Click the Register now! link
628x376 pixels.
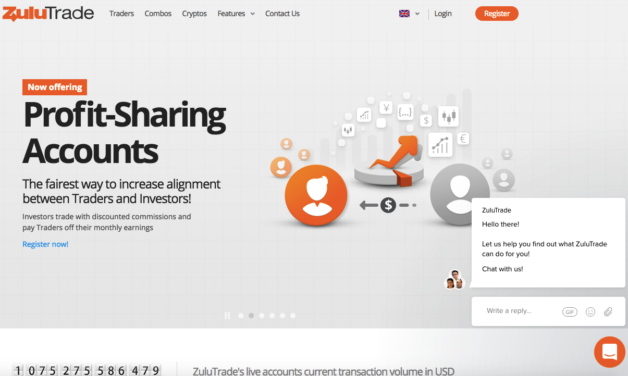(45, 244)
